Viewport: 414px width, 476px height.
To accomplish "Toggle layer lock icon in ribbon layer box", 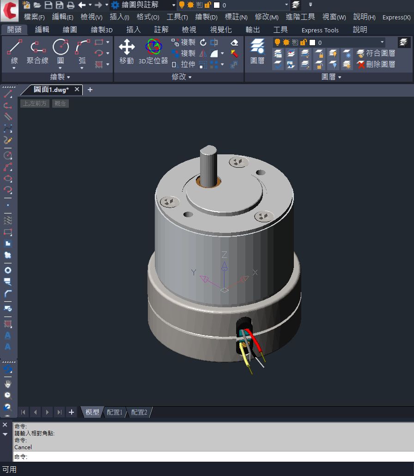I will click(x=303, y=42).
